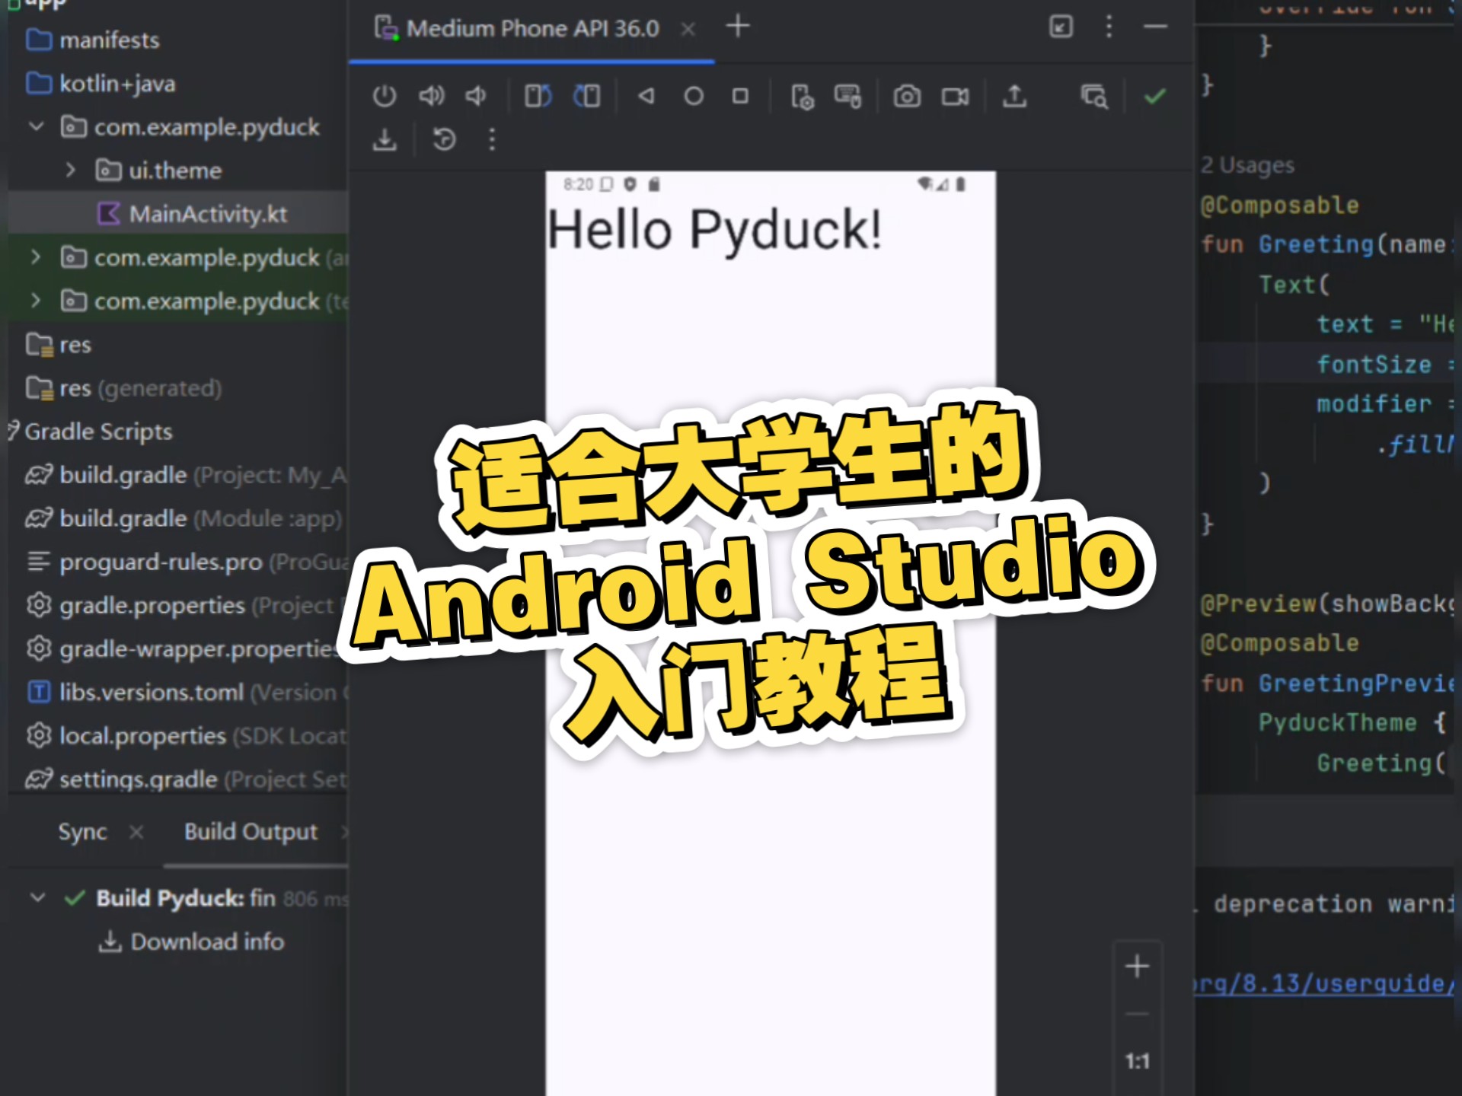The image size is (1462, 1096).
Task: Zoom out the emulator with minus button
Action: pyautogui.click(x=1138, y=1015)
